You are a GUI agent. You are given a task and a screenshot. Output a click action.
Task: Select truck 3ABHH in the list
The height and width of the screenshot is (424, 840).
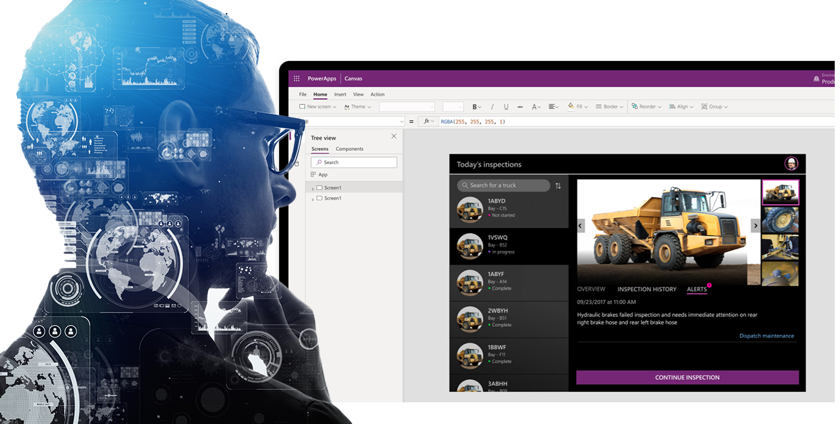click(x=509, y=383)
